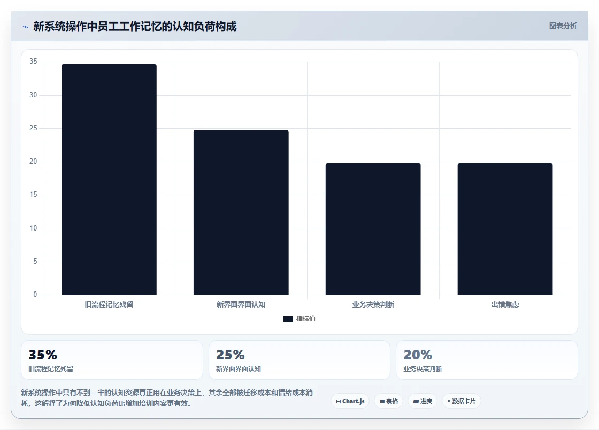Click the icon inside the Chart.js tag
599x430 pixels.
point(338,401)
